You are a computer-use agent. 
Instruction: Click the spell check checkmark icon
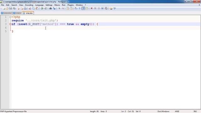(x=115, y=8)
